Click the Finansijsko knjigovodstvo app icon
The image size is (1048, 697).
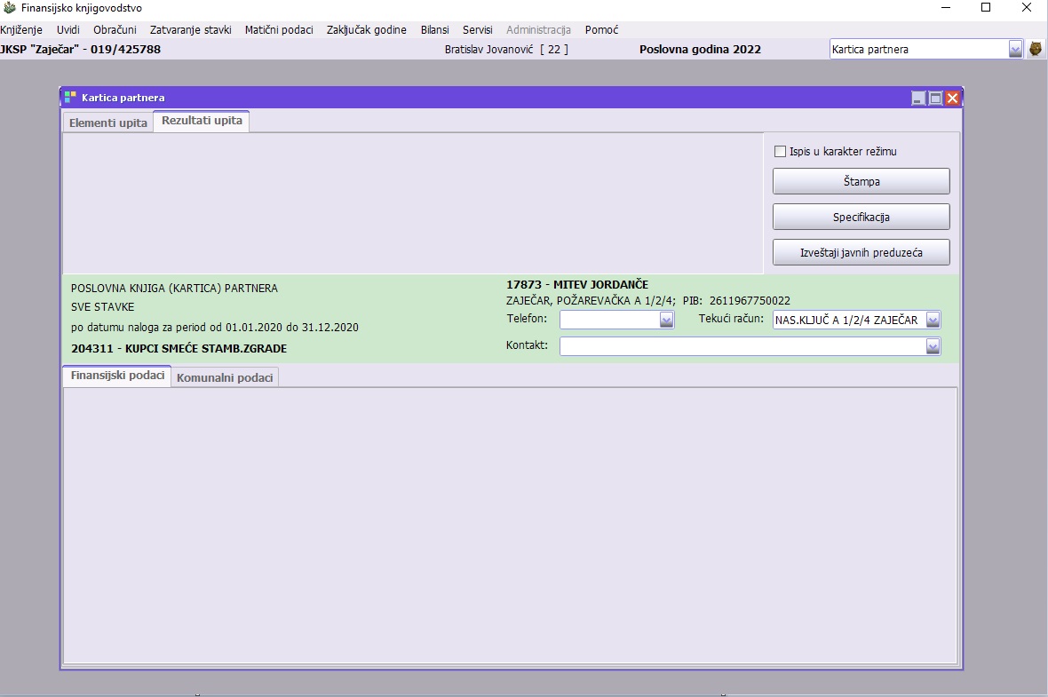[10, 8]
